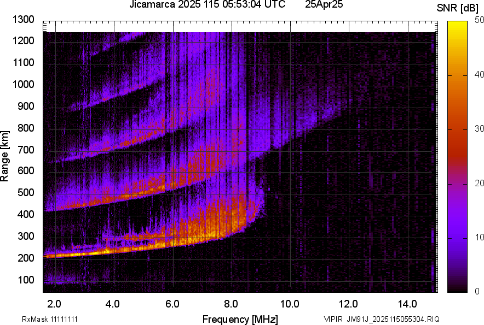Click the 25Apr25 date label
The width and height of the screenshot is (484, 325).
(324, 4)
